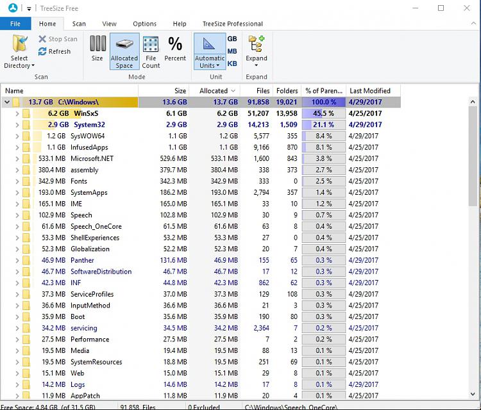Click the vertical scrollbar thumb
This screenshot has width=481, height=410.
(473, 156)
